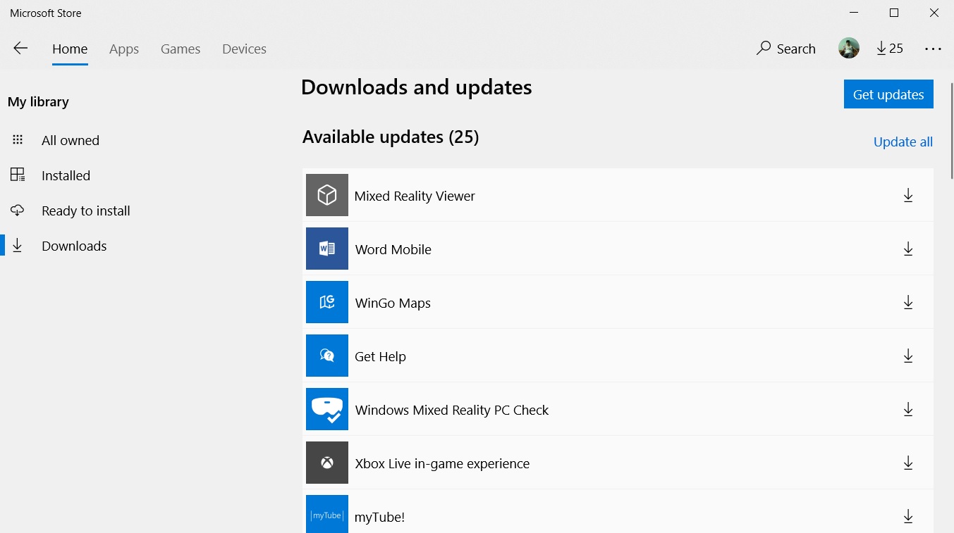Switch to the Apps tab

[x=124, y=49]
